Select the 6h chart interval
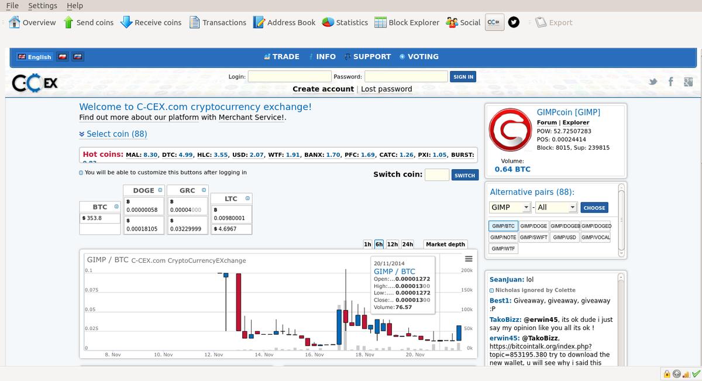 point(379,244)
